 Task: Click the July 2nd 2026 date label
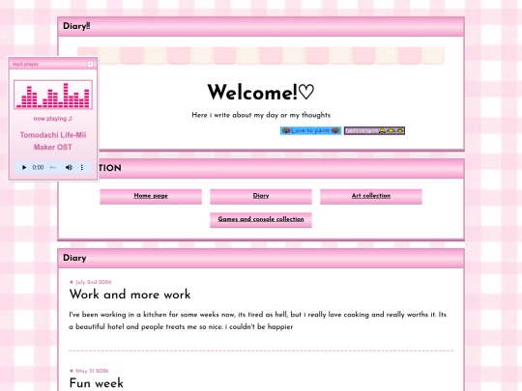91,282
